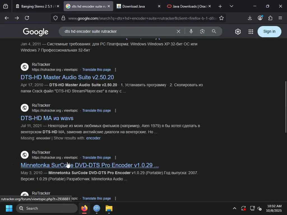
Task: Go forward one page
Action: tap(17, 18)
